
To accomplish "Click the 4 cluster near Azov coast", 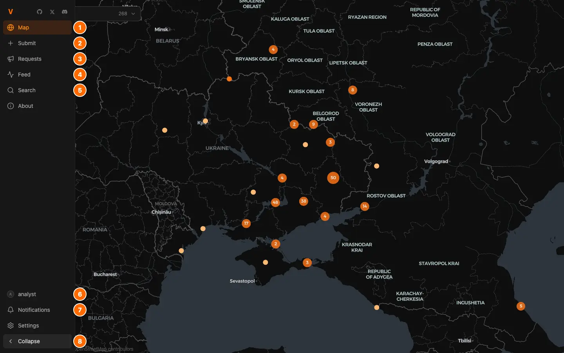I will (x=325, y=216).
